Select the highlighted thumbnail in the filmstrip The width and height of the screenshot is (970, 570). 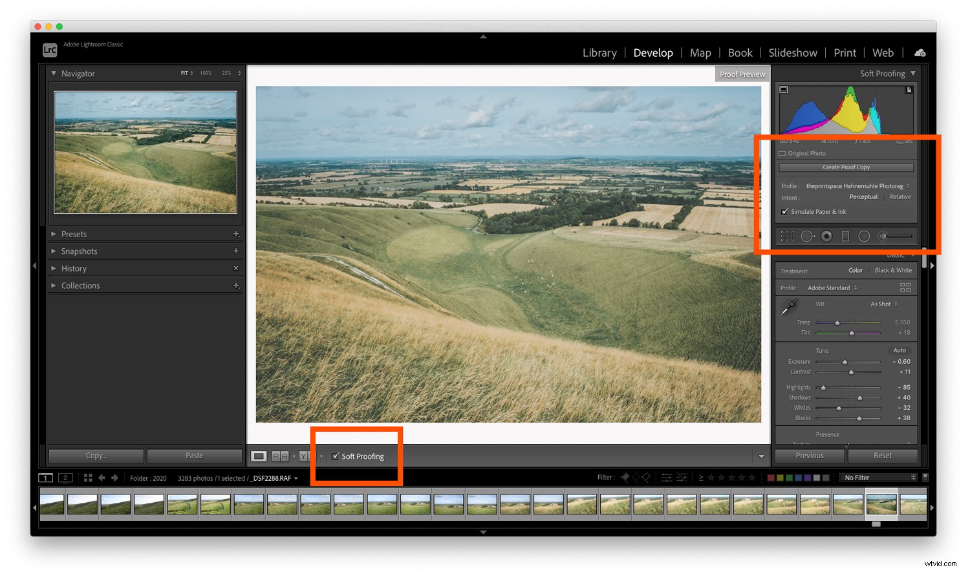(881, 503)
